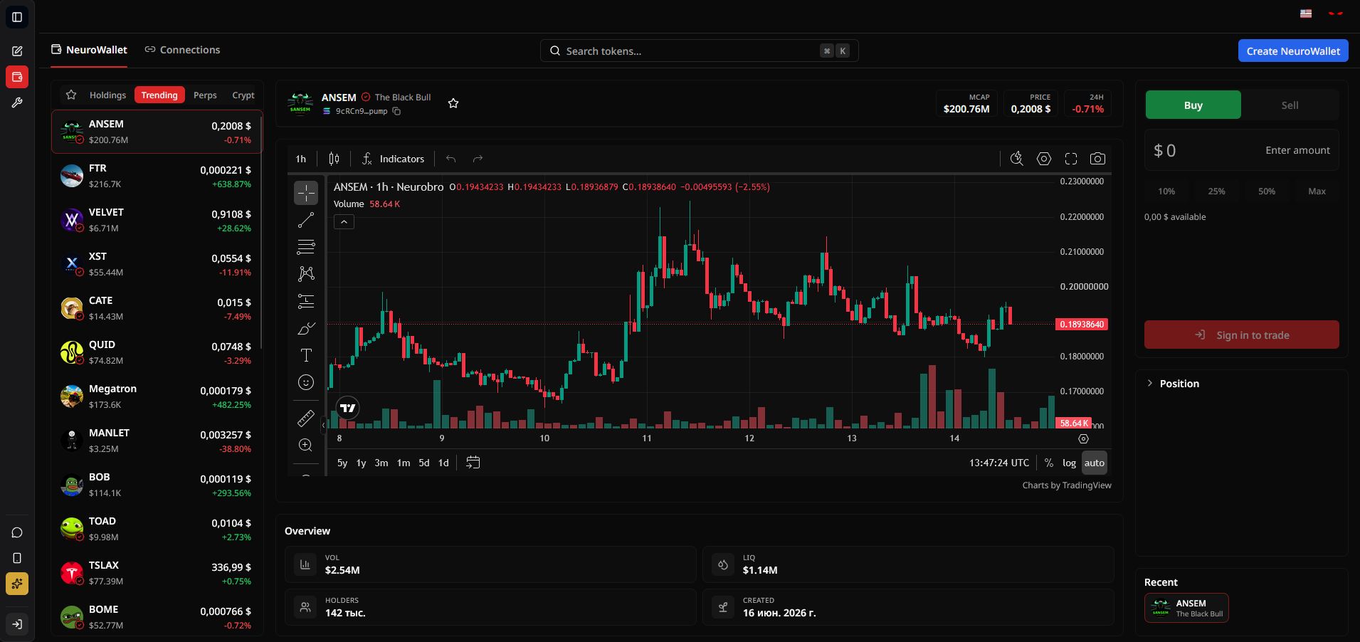Select the chart pattern tool
The image size is (1360, 642).
coord(306,274)
